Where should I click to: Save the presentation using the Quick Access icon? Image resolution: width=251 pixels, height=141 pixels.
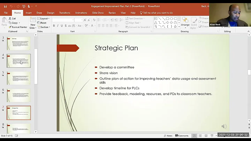[x=6, y=6]
